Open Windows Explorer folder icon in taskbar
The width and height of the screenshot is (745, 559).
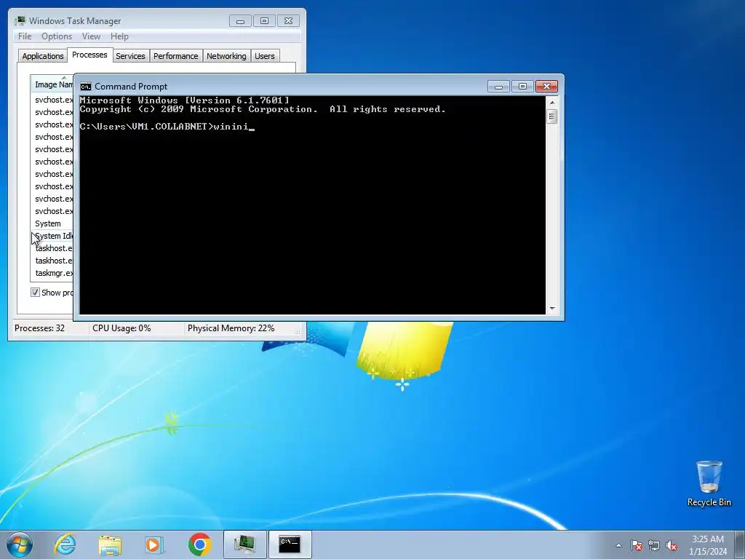pyautogui.click(x=110, y=544)
